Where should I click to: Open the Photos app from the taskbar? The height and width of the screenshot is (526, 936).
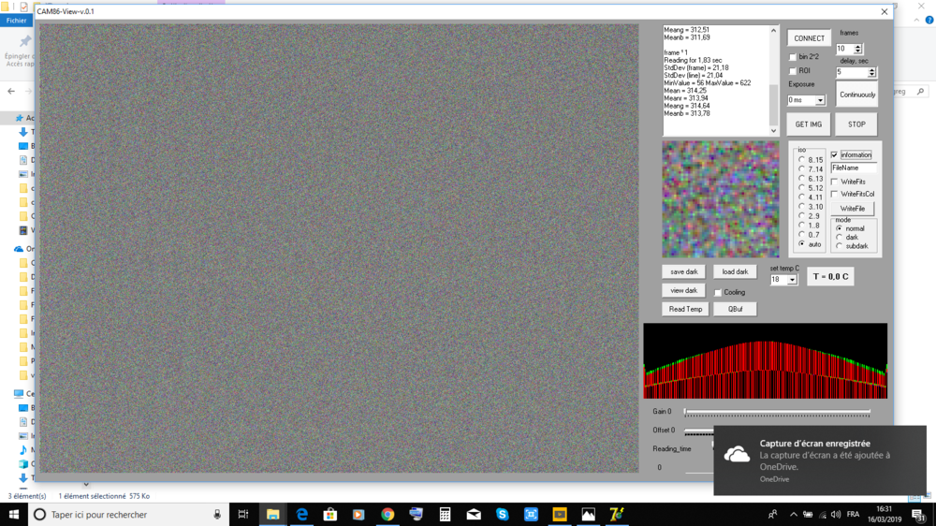pos(588,514)
